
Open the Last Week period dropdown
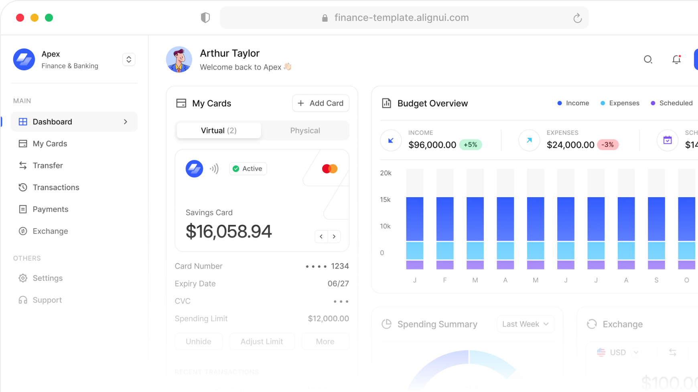(x=525, y=324)
